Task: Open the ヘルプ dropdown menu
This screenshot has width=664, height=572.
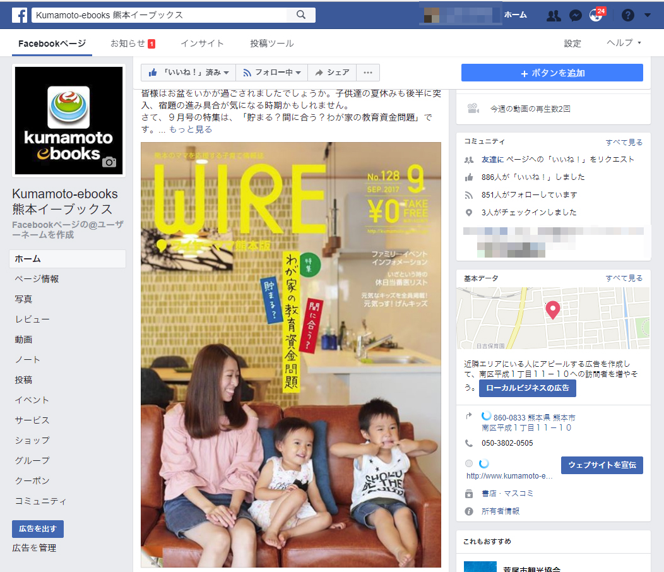Action: coord(624,43)
